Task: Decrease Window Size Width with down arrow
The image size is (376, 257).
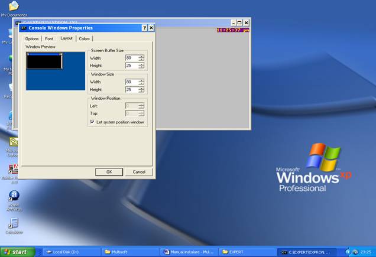Action: click(x=141, y=83)
